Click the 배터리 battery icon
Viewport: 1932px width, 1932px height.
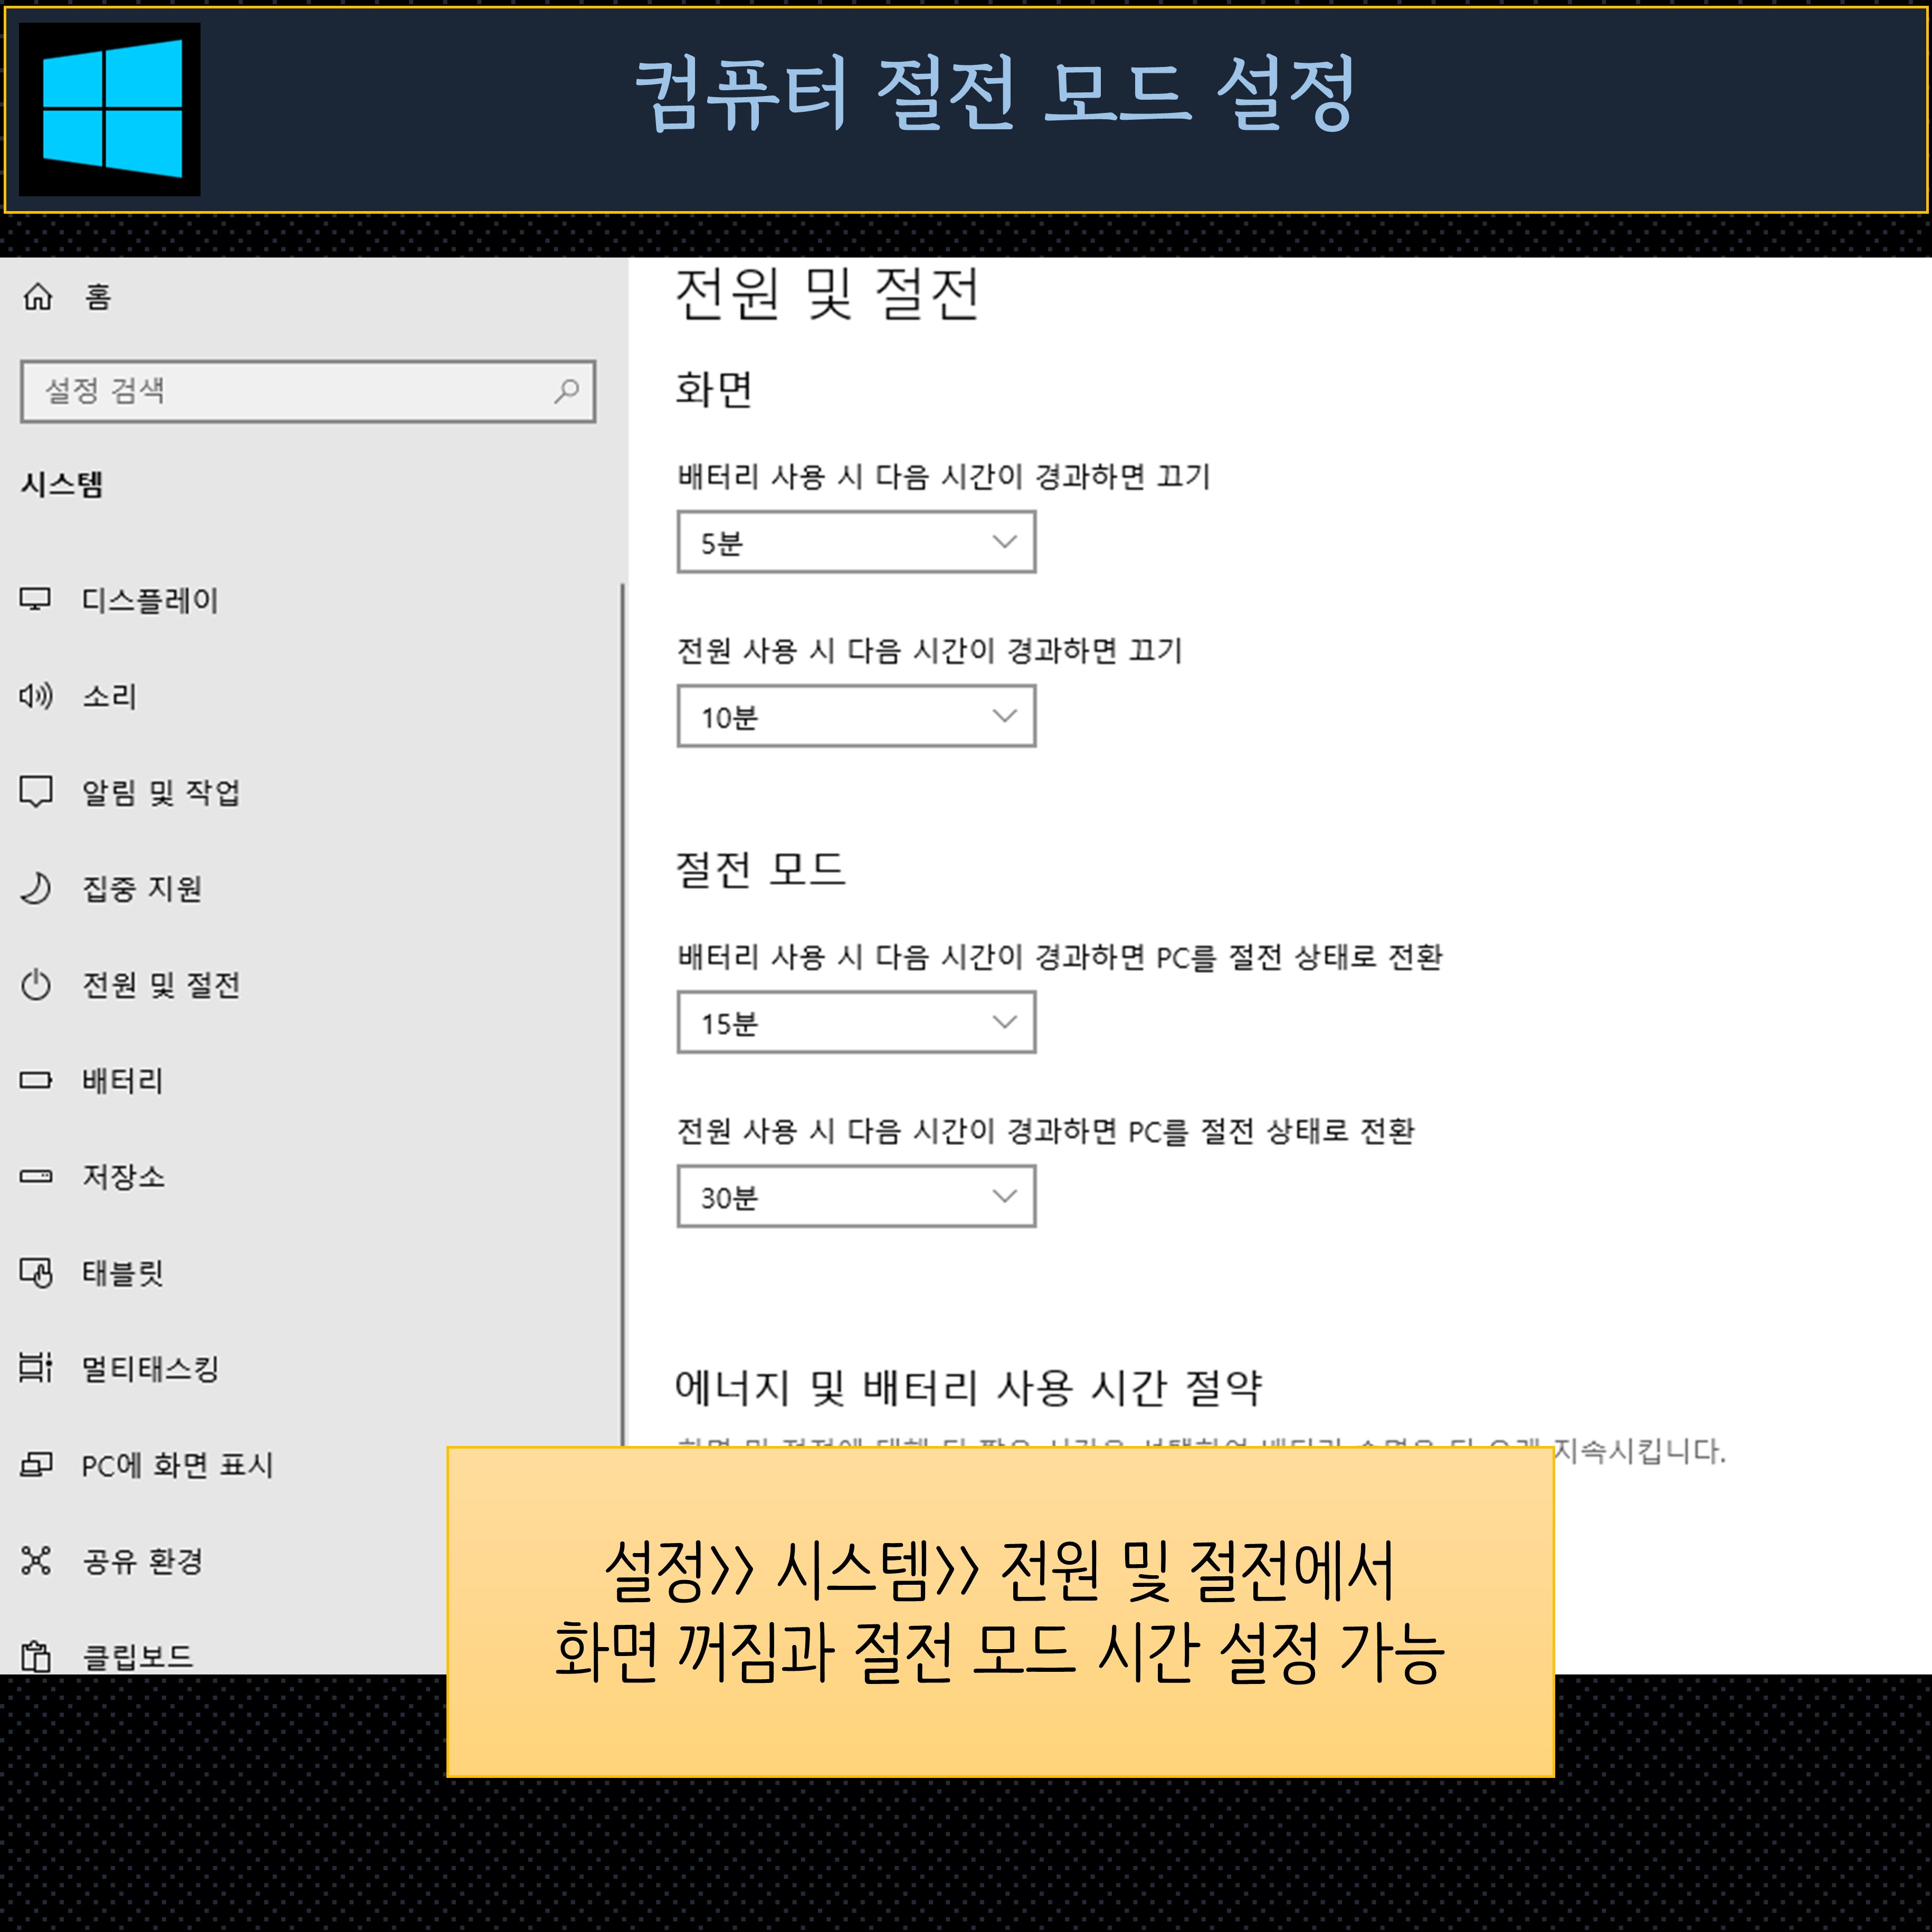click(36, 1080)
